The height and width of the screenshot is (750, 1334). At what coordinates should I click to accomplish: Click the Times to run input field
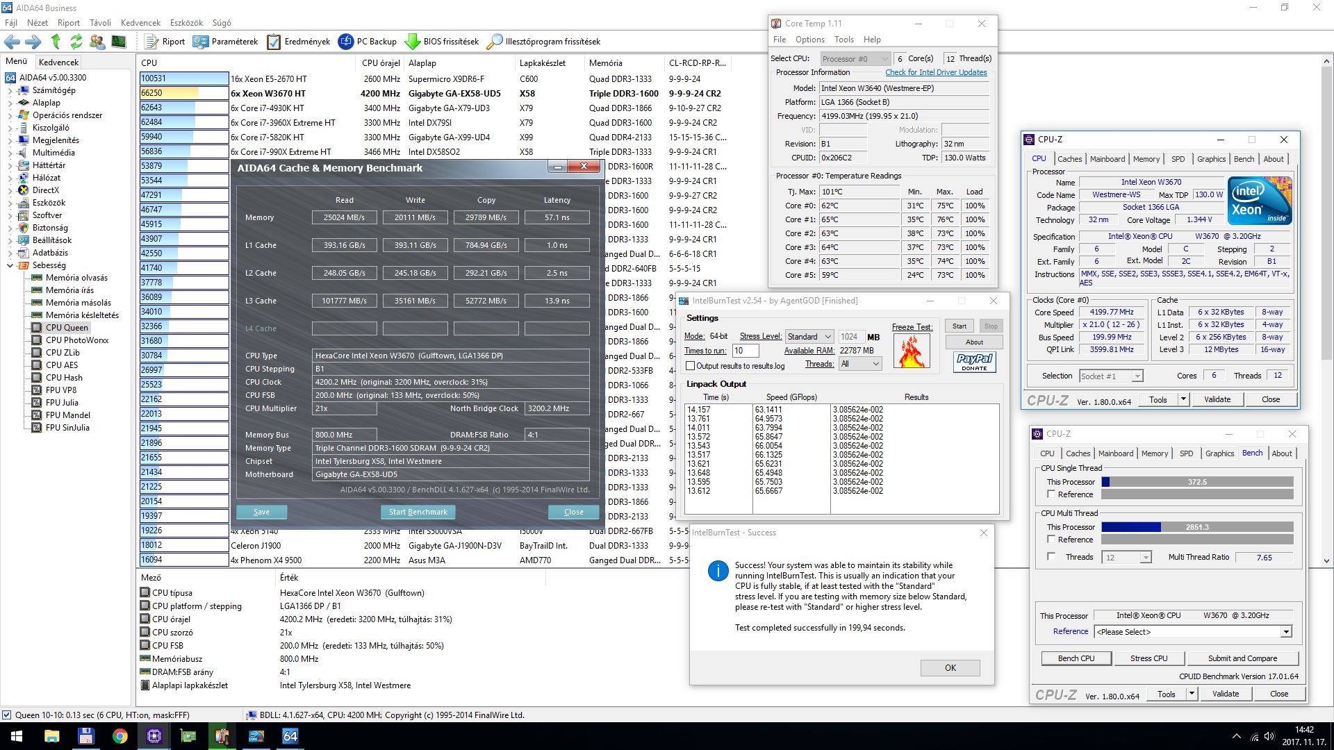pyautogui.click(x=746, y=351)
